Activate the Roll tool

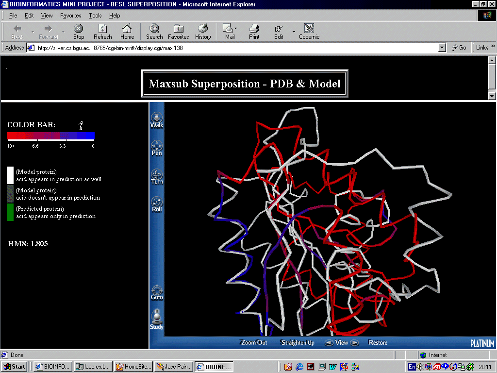(x=157, y=204)
